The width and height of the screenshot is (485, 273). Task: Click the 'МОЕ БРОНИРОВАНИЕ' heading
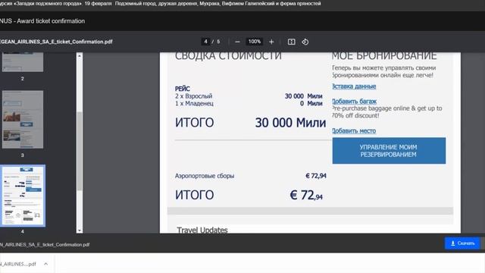click(384, 56)
